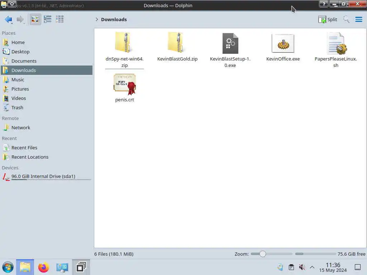Open Home in Places panel
This screenshot has height=275, width=367.
coord(47,42)
